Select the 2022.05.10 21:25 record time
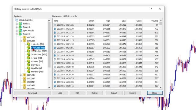Screen dimensions: 196x110 (x=65, y=33)
